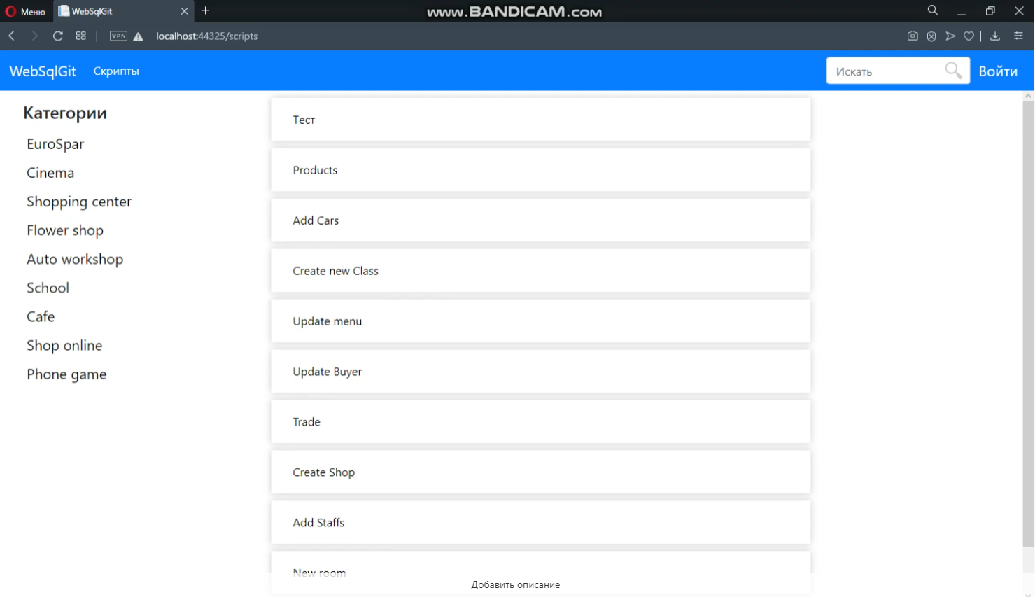1035x597 pixels.
Task: Open the Products script card
Action: (x=541, y=170)
